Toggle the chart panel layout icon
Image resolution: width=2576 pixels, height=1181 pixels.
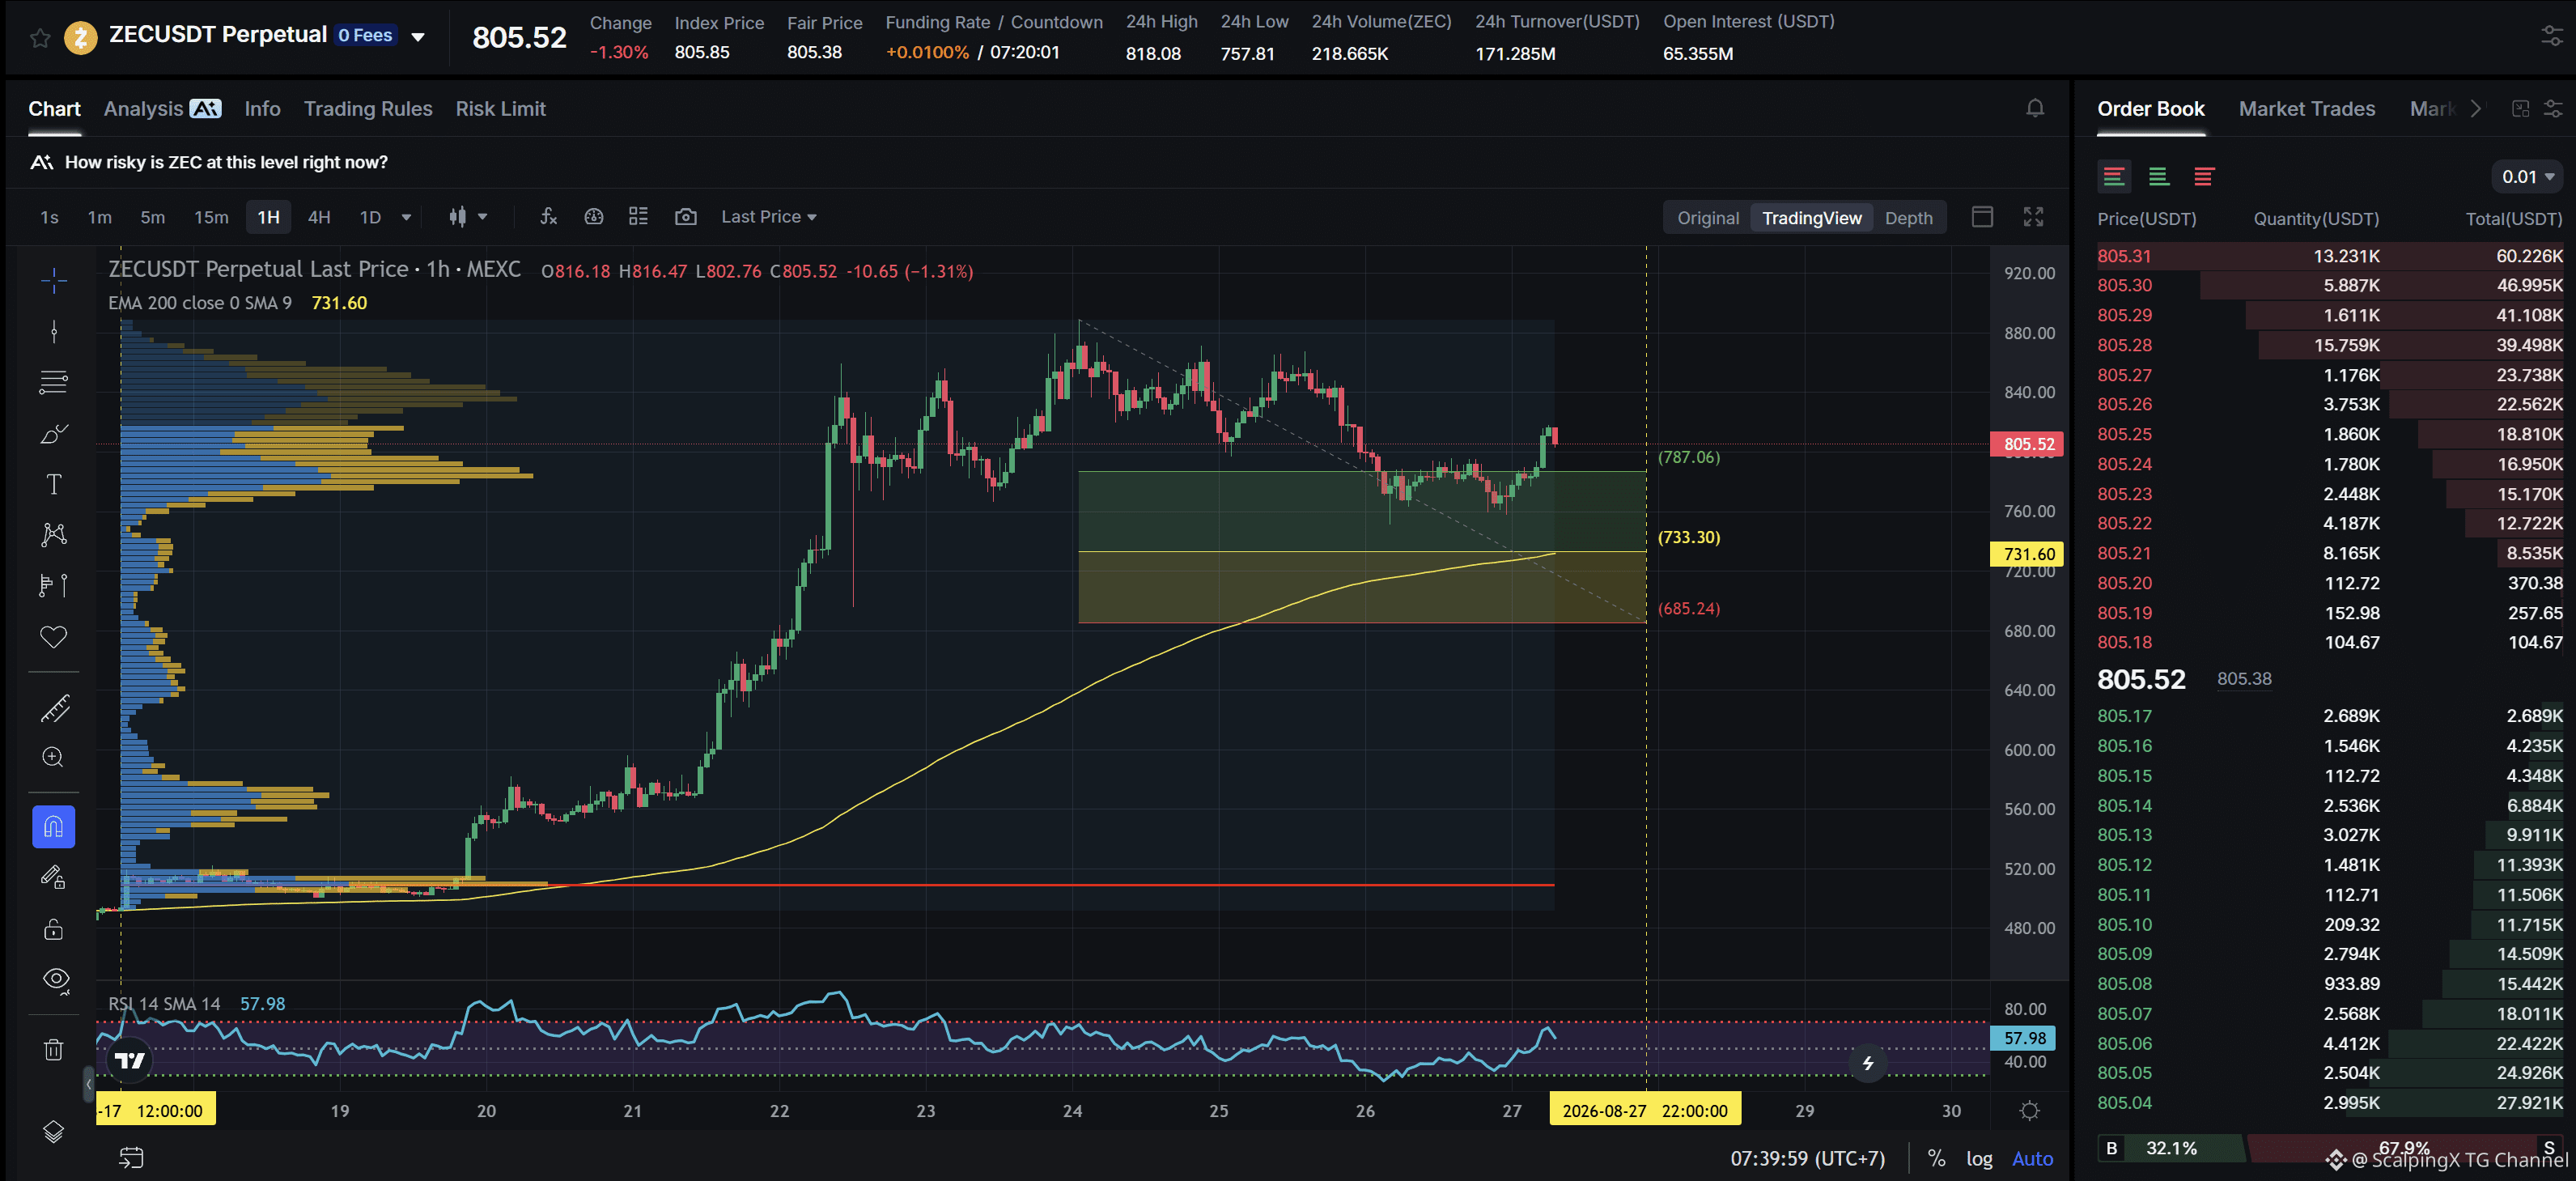coord(1982,216)
